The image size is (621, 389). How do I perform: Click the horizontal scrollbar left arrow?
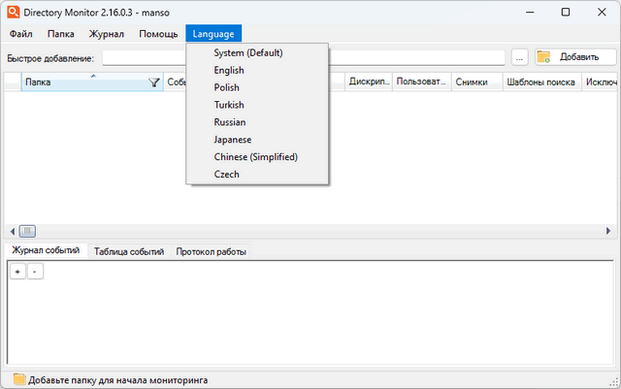pos(13,231)
